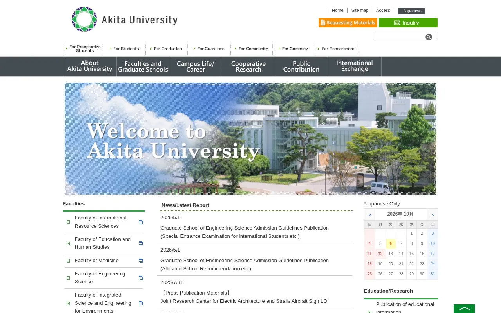Viewport: 501px width, 313px height.
Task: Select the For Community tab
Action: click(x=252, y=49)
